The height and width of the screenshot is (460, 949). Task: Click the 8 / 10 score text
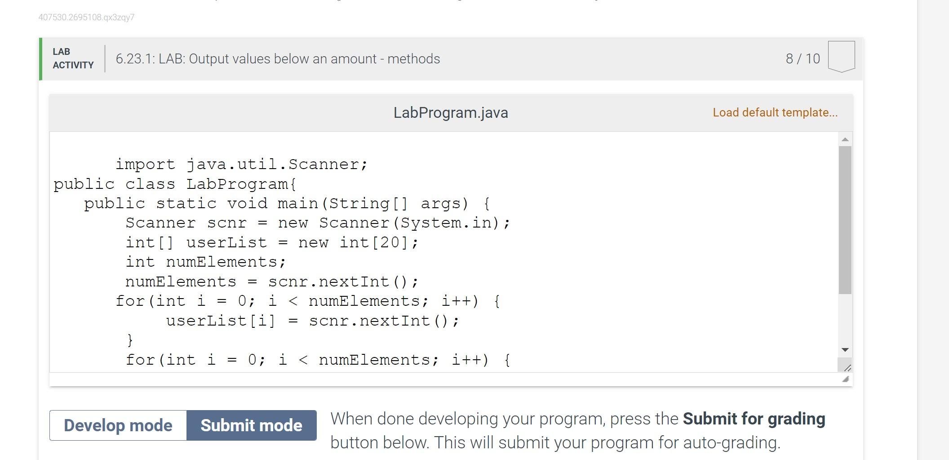tap(803, 59)
